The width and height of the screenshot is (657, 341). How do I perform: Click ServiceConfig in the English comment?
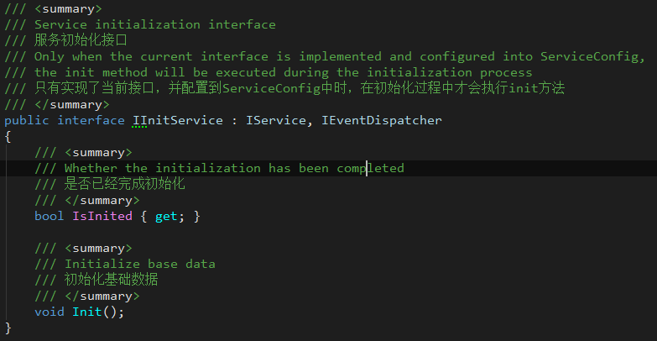[x=589, y=56]
